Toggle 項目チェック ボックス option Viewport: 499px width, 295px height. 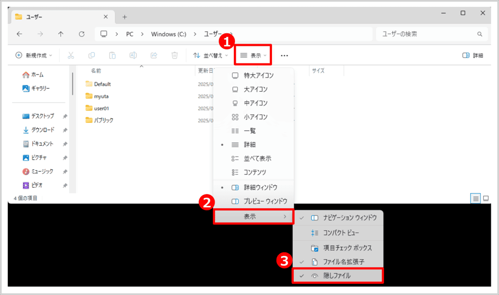(338, 248)
